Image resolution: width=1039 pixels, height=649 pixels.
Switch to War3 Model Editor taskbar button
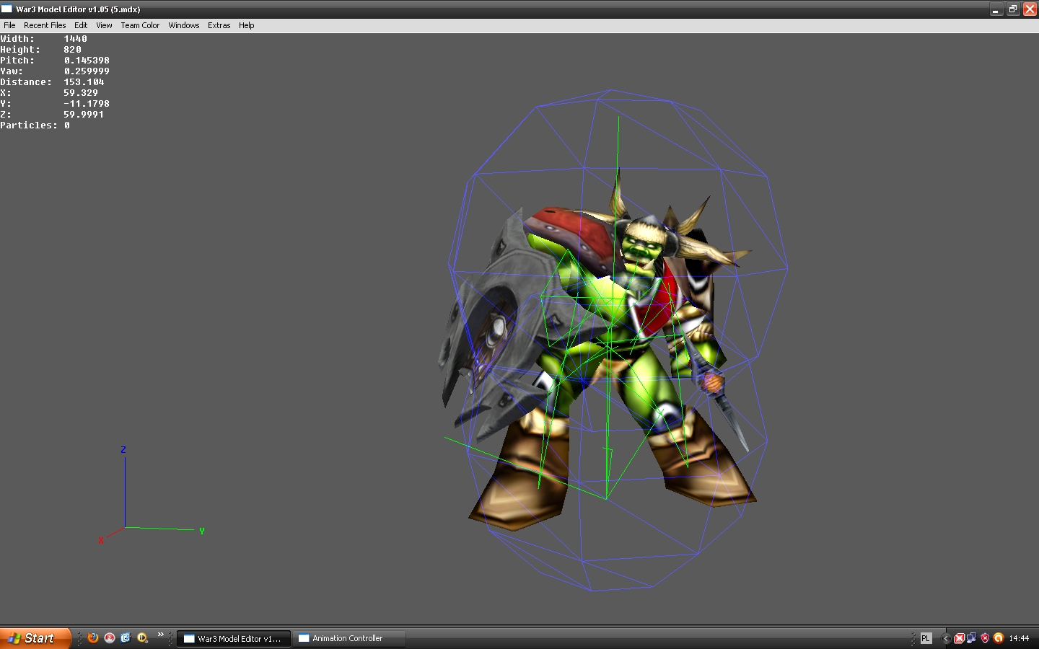(x=234, y=639)
